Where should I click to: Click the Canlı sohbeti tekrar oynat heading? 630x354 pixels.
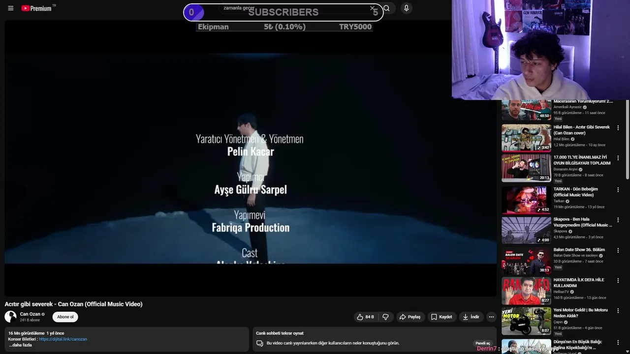[280, 333]
